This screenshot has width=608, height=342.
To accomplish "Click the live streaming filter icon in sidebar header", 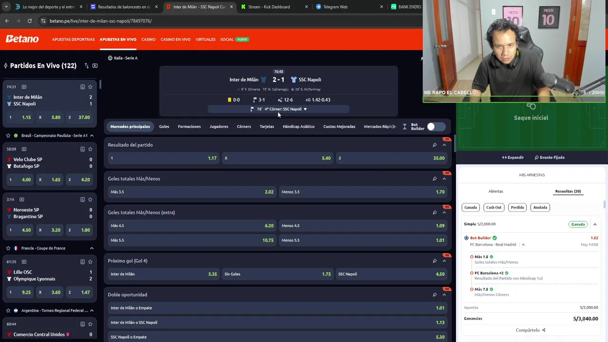I will [95, 66].
